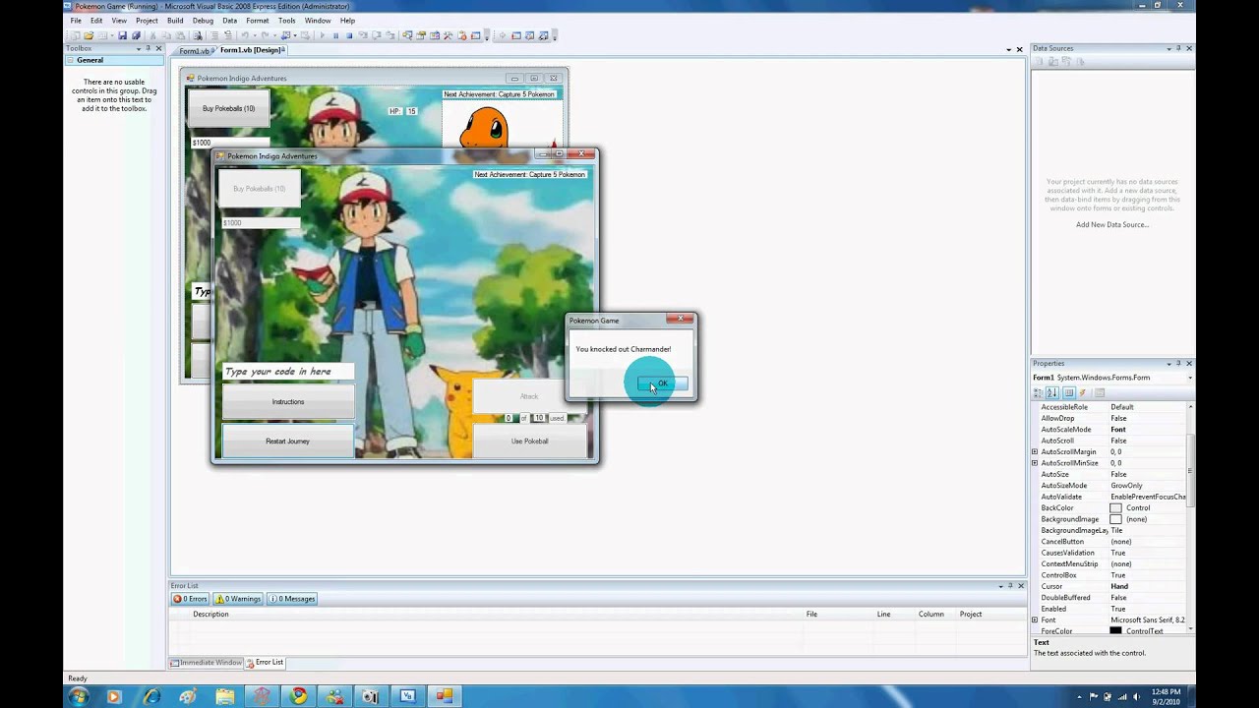Click the BackgroundImage (none) swatch
The width and height of the screenshot is (1259, 708).
tap(1115, 519)
